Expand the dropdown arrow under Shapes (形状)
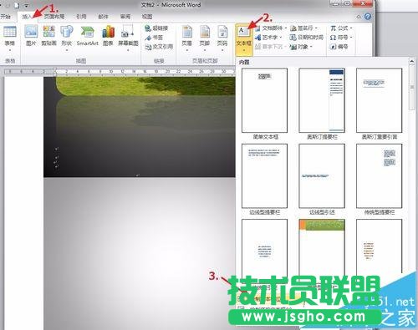 pyautogui.click(x=67, y=50)
